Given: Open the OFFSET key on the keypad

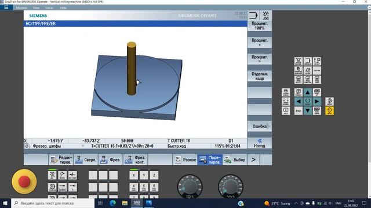Looking at the screenshot, I should coord(317,61).
